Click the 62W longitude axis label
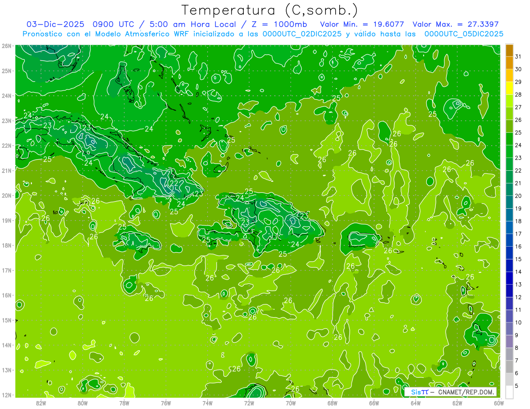The width and height of the screenshot is (530, 409). click(x=457, y=403)
